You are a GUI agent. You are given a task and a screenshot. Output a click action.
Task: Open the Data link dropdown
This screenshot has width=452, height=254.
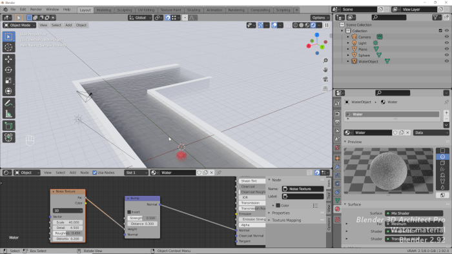coord(431,133)
